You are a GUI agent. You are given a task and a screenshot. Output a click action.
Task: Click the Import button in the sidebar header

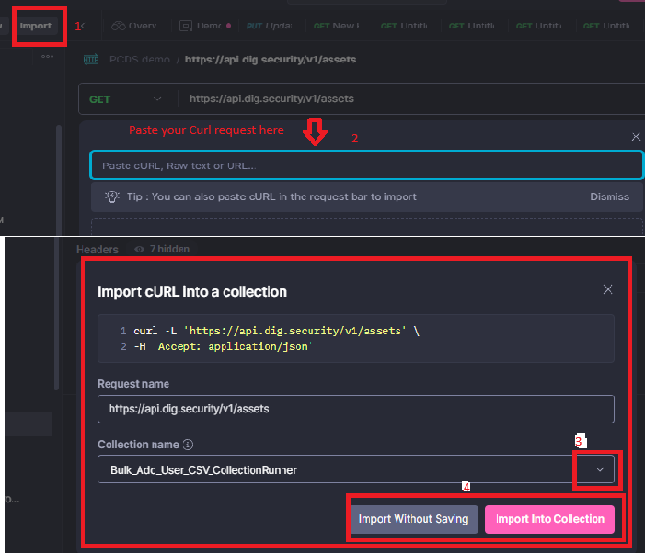pyautogui.click(x=36, y=26)
